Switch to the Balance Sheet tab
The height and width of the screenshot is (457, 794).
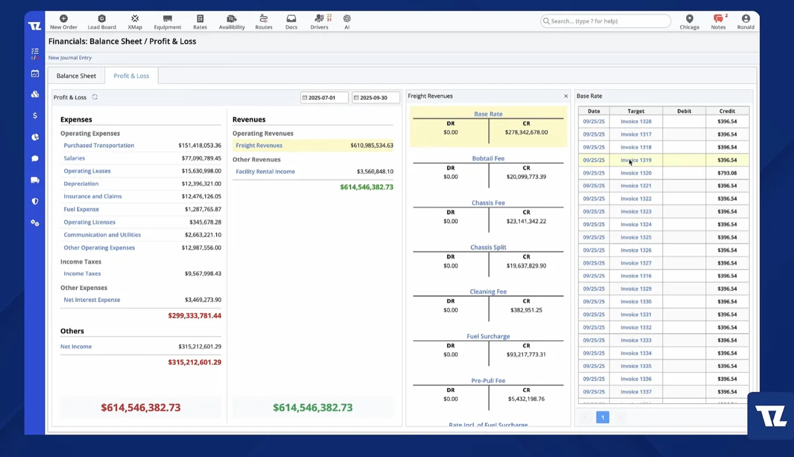tap(76, 76)
